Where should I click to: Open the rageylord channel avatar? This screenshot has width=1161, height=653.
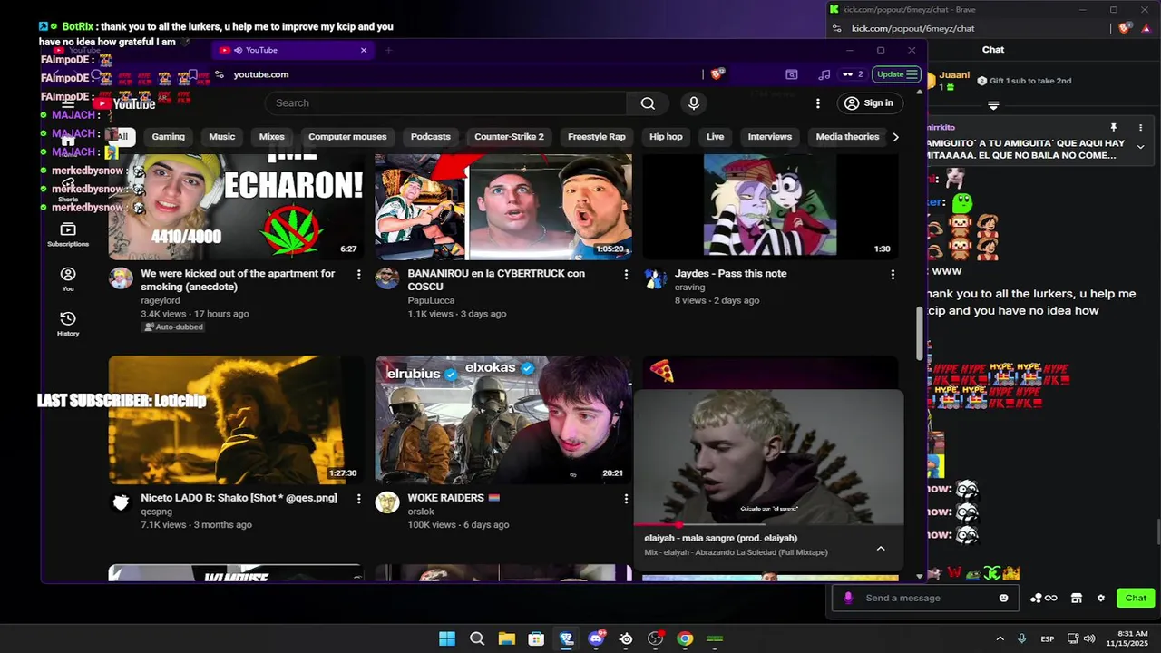[121, 278]
